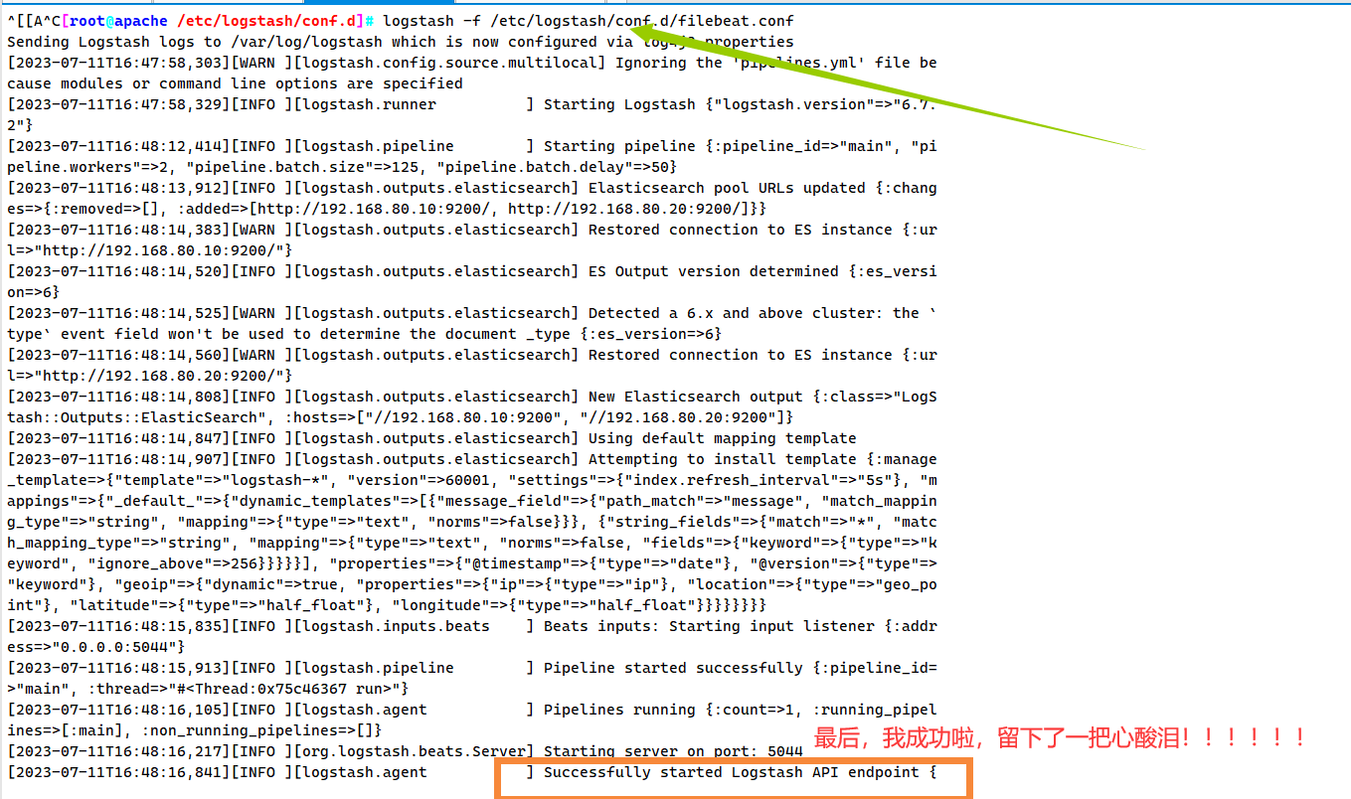Click the 'geoip' key
Image resolution: width=1351 pixels, height=799 pixels.
pos(145,584)
